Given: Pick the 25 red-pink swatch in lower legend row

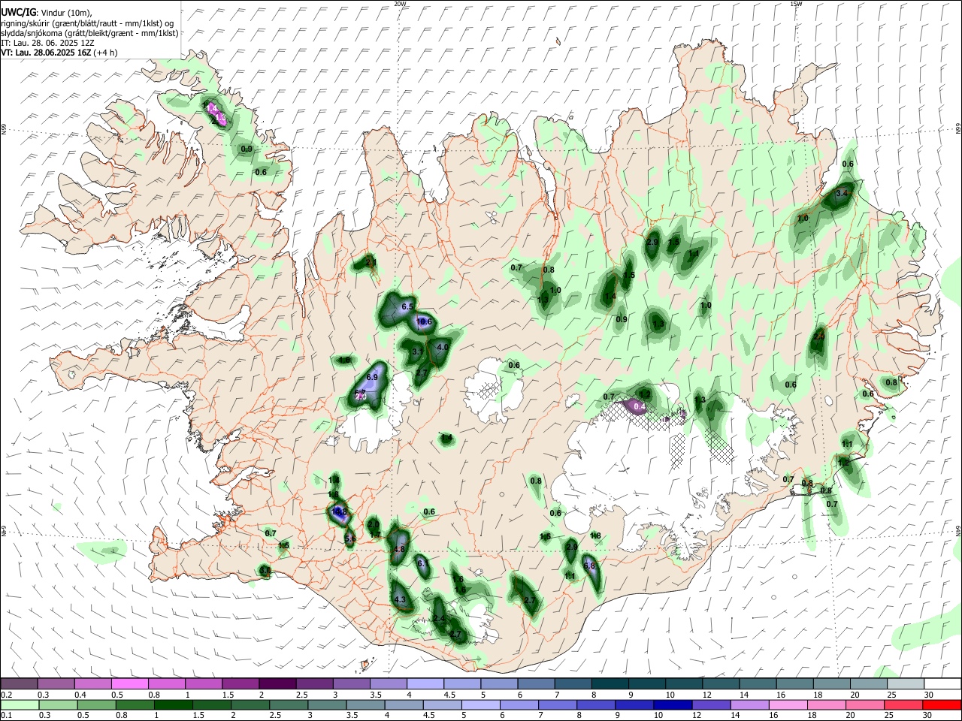Looking at the screenshot, I should point(905,704).
